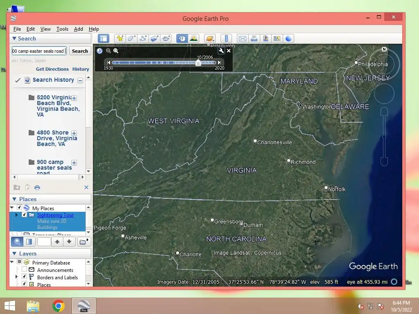Save image from the toolbar
The image size is (419, 314).
[265, 38]
